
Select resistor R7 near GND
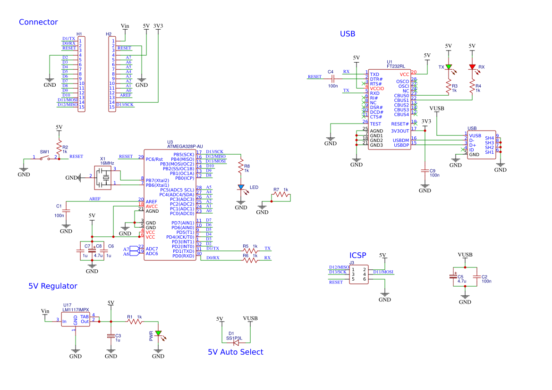pyautogui.click(x=281, y=194)
